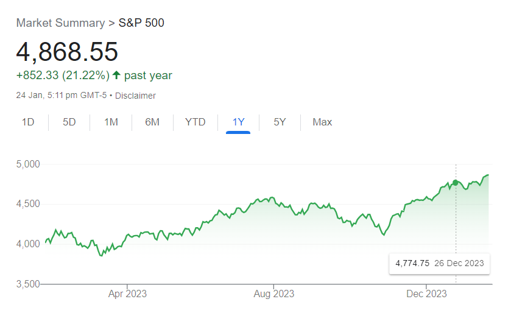Screen dimensions: 525x313
Task: Switch to the 5Y time range
Action: point(280,122)
